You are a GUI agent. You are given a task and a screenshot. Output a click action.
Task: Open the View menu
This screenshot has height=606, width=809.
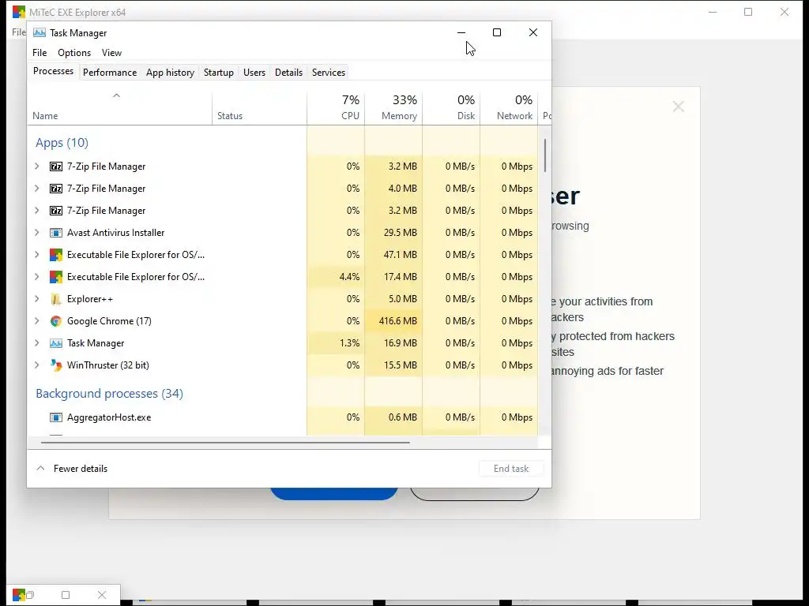(x=111, y=53)
